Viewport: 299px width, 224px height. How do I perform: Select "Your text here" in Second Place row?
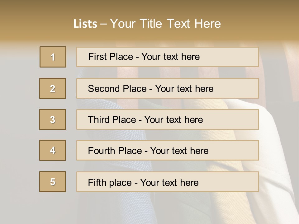pos(184,89)
